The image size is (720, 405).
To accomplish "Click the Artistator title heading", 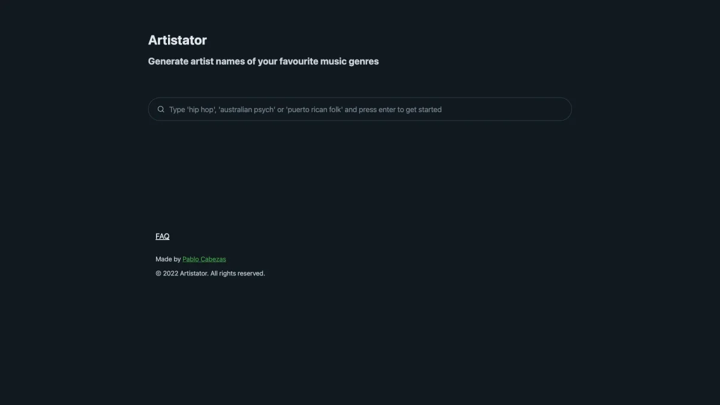I will 178,40.
